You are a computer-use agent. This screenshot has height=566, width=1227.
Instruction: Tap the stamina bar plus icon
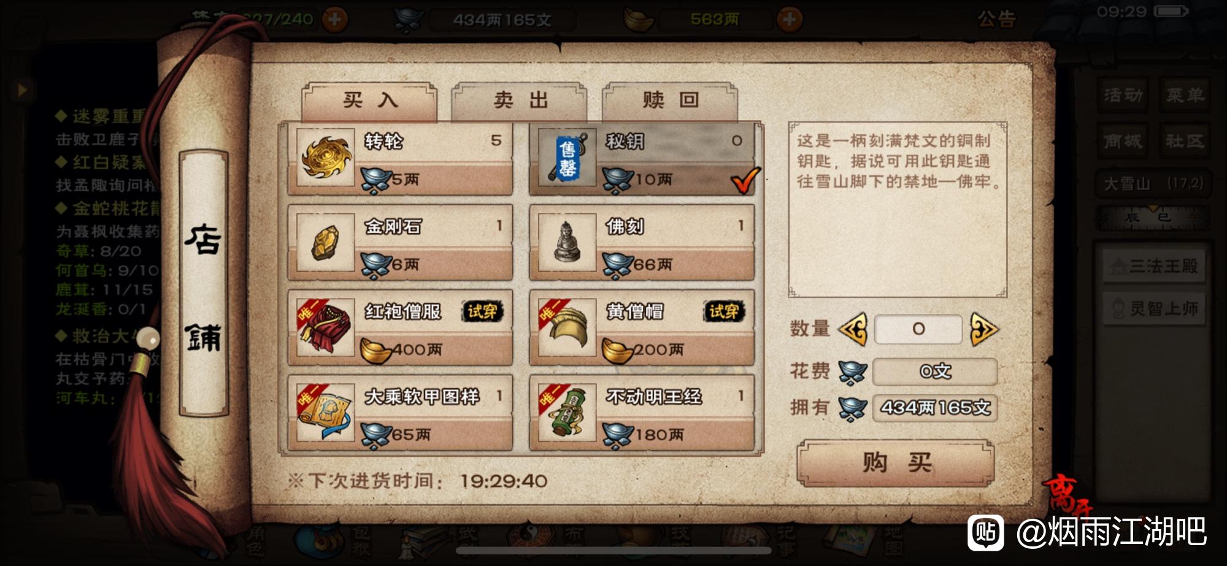coord(334,20)
